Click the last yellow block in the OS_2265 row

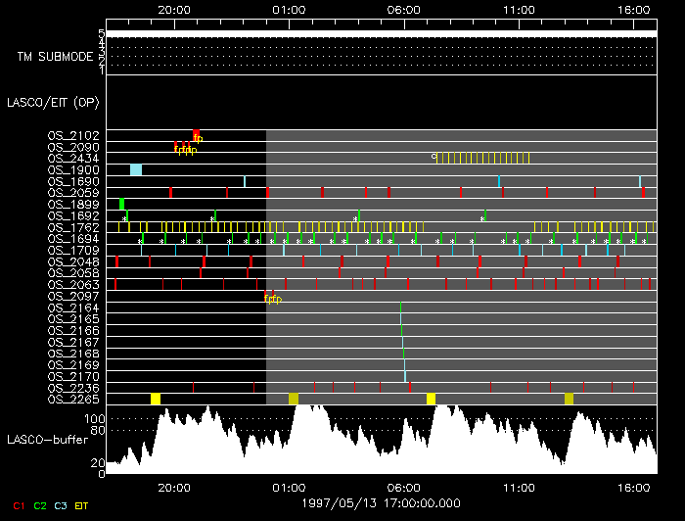(570, 399)
